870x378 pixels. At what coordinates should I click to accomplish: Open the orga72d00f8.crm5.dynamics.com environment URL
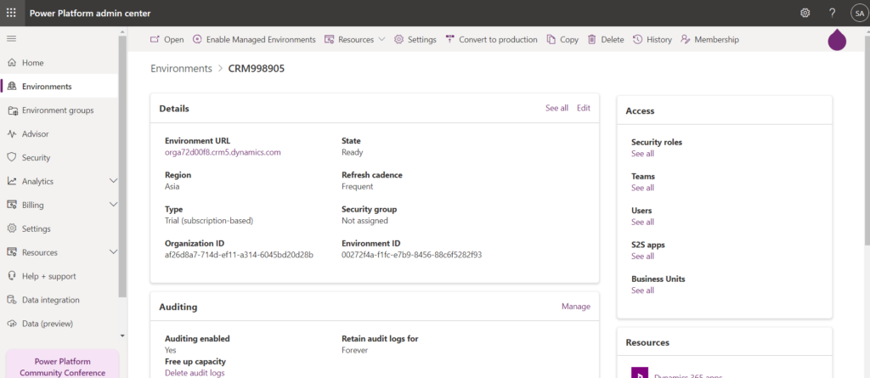pos(223,153)
